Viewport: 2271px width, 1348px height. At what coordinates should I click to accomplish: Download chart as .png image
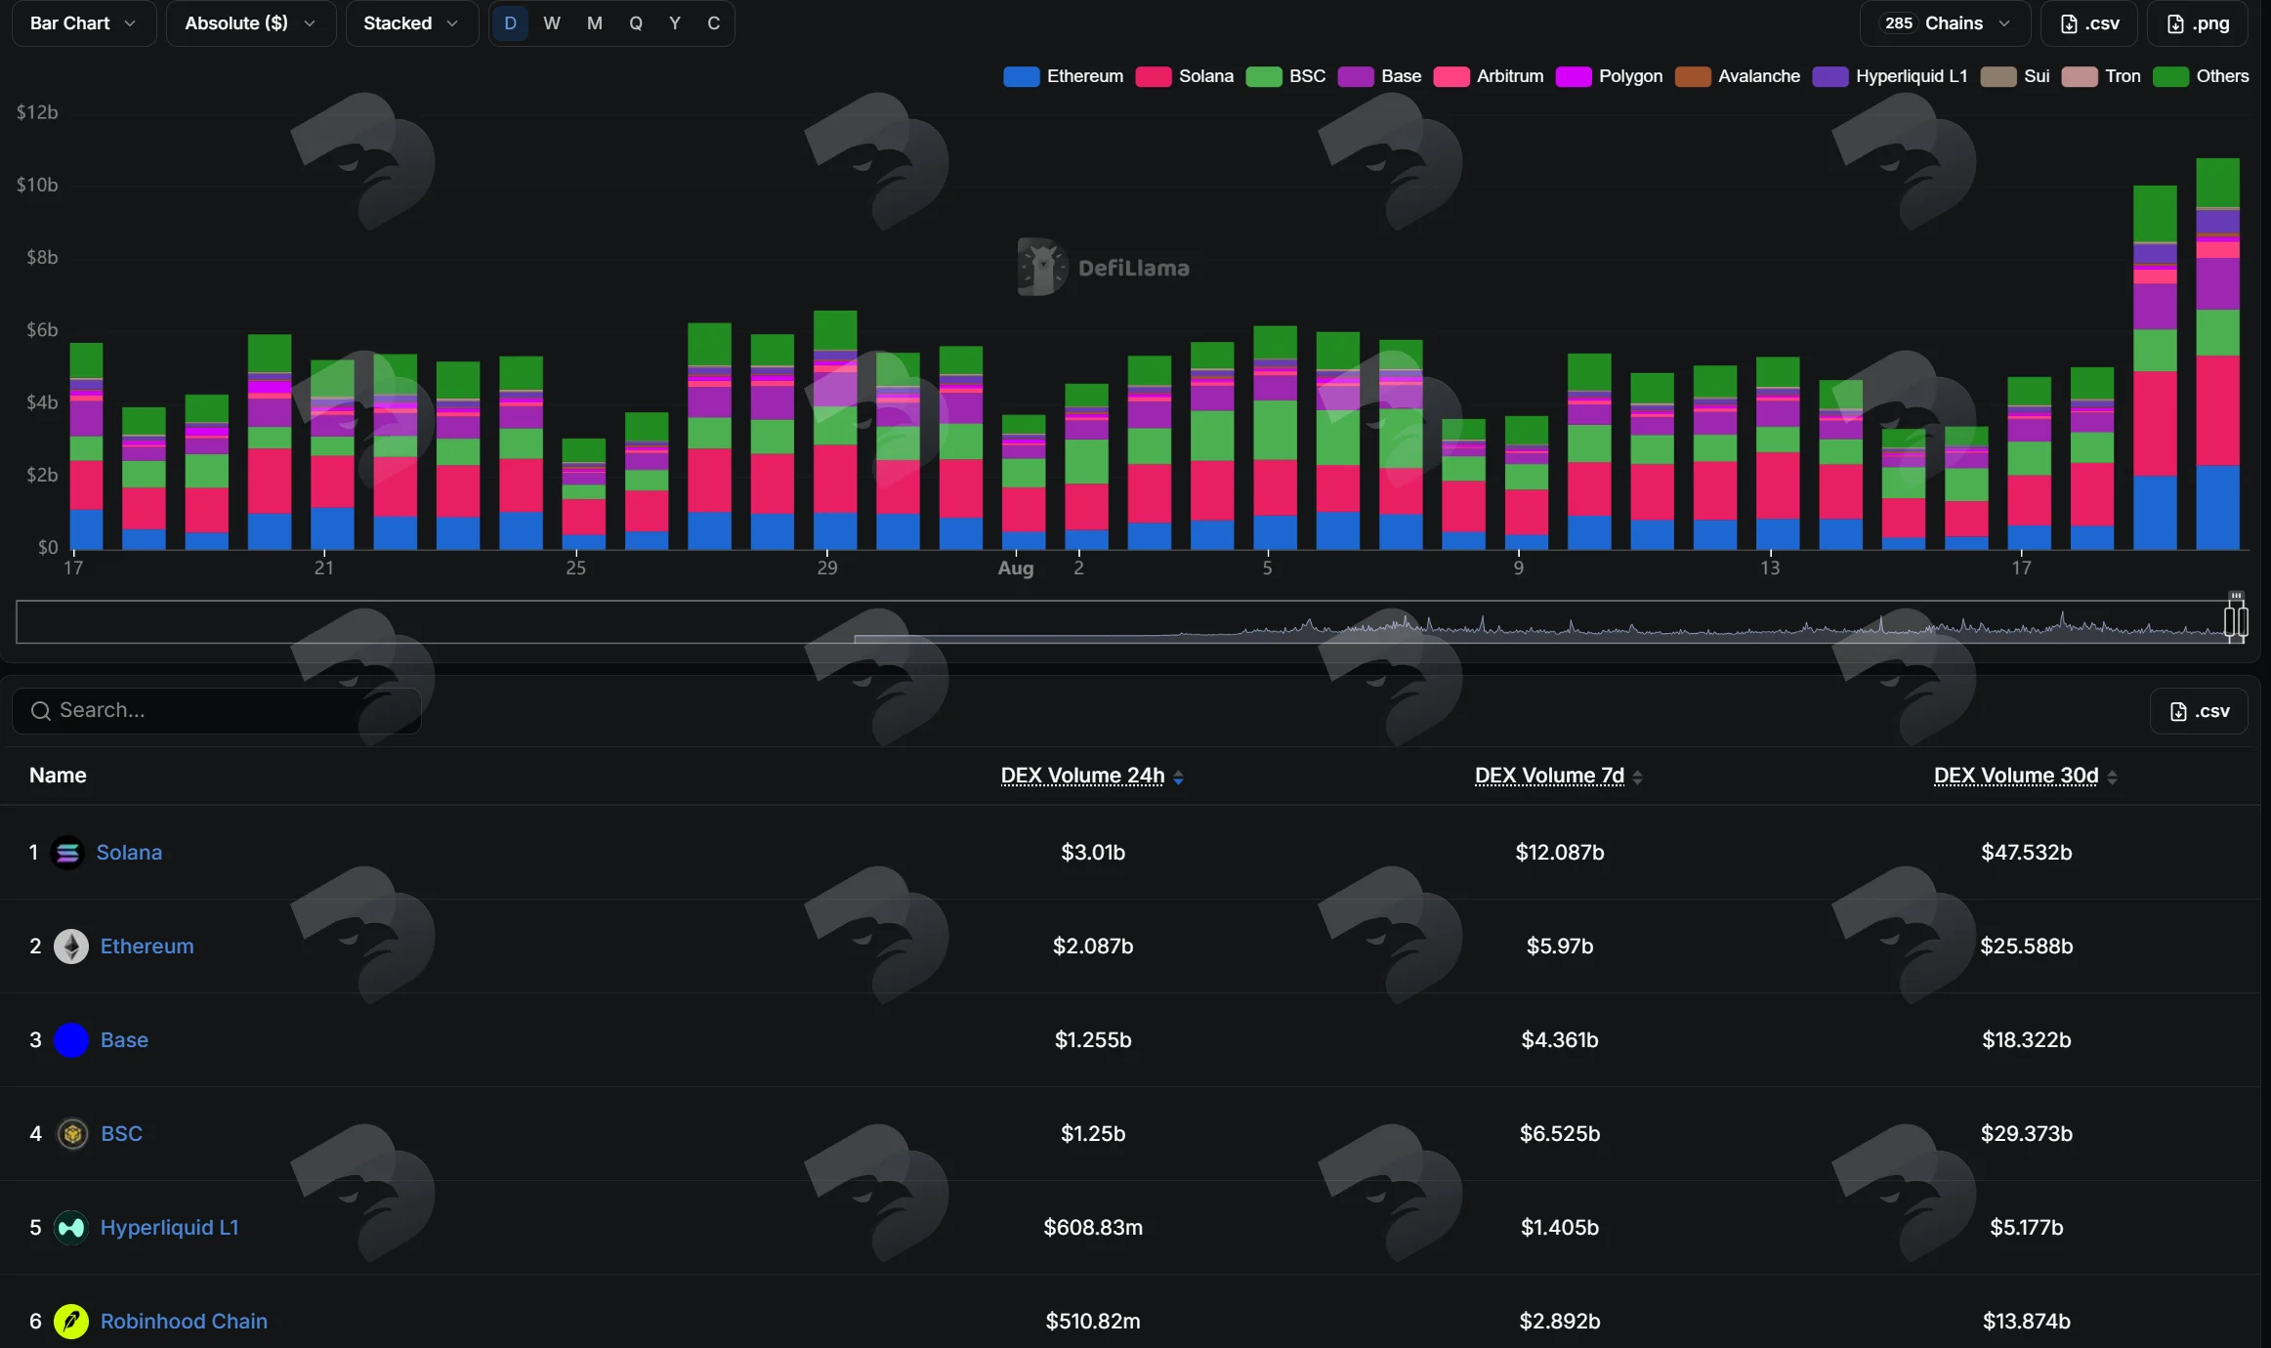click(2197, 23)
